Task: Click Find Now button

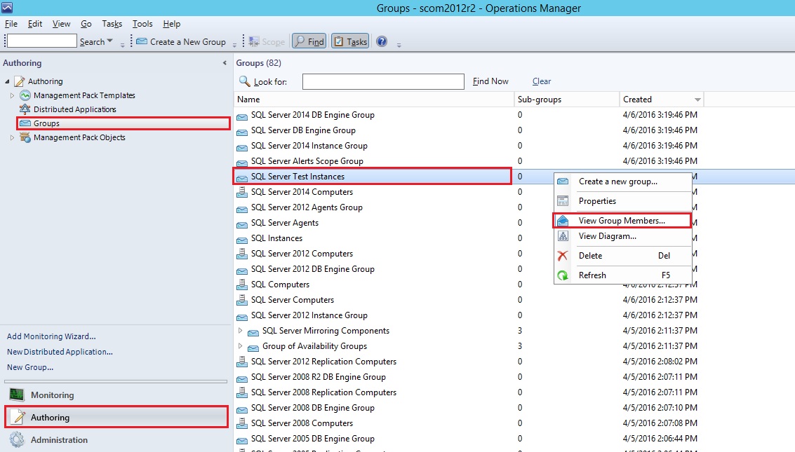Action: tap(490, 81)
